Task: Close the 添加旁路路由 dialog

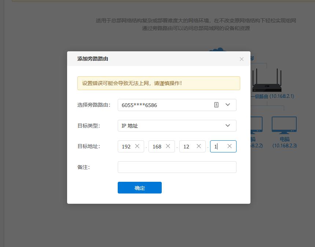Action: 242,59
